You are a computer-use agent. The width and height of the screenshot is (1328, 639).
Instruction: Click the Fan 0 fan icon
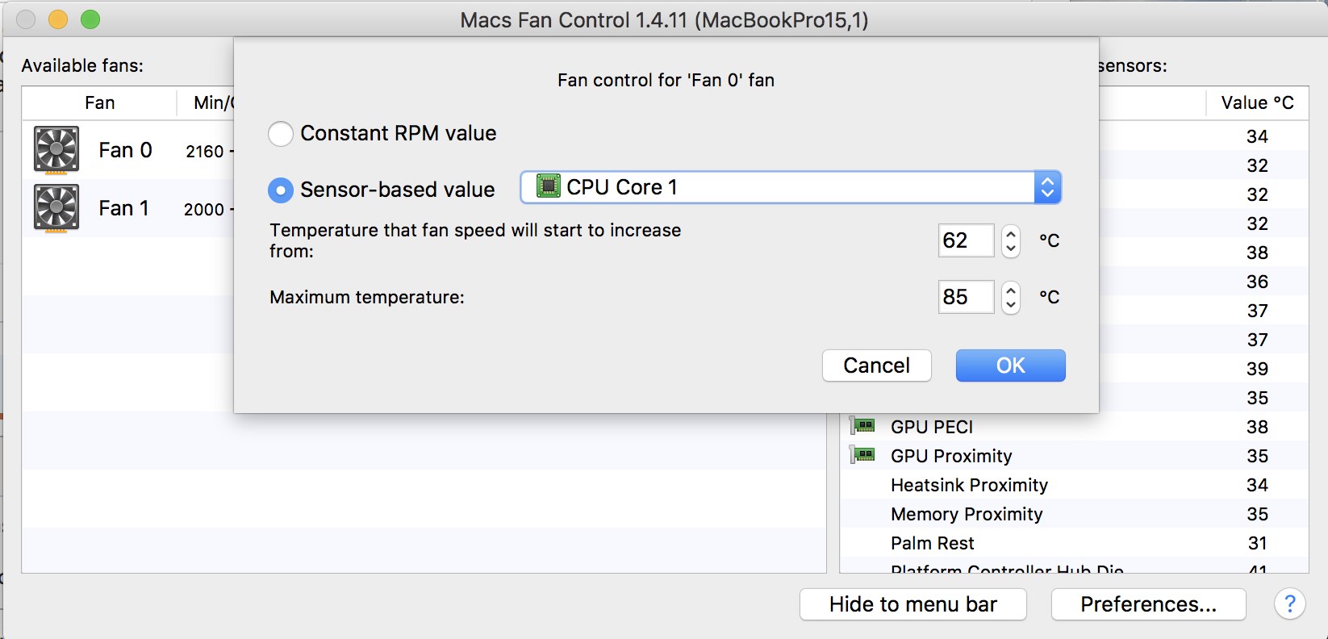tap(56, 149)
